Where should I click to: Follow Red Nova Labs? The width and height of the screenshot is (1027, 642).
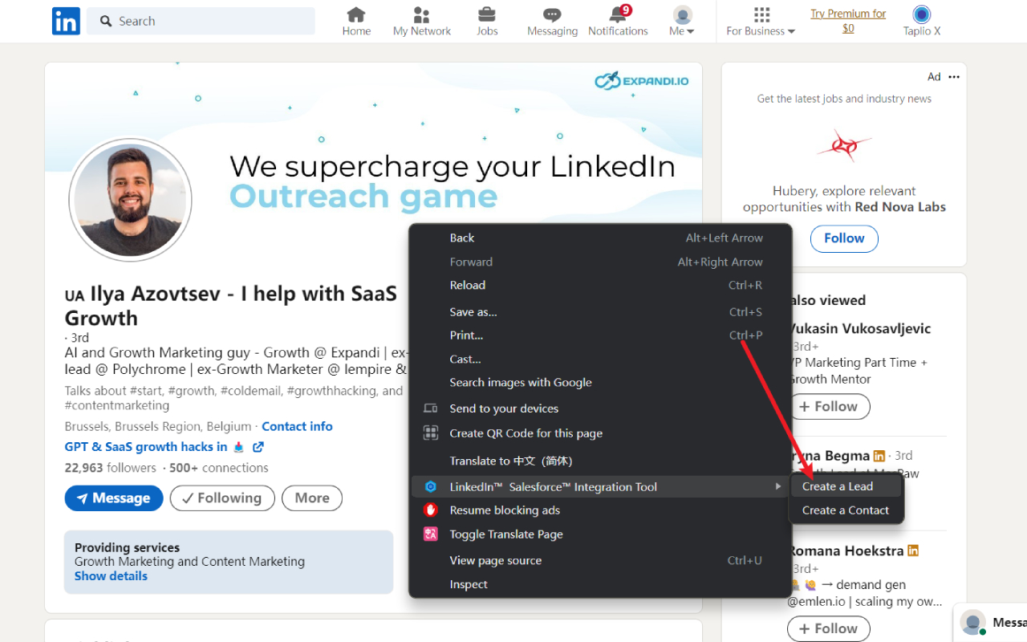pos(844,238)
